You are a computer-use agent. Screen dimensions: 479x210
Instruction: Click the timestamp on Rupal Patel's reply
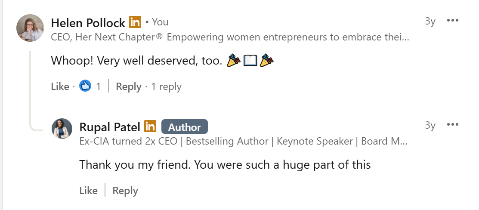point(430,126)
